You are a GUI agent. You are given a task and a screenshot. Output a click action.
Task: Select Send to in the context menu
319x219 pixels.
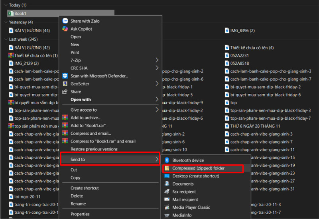(x=110, y=160)
